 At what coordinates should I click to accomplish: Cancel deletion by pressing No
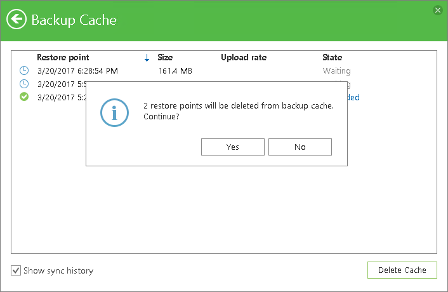click(x=300, y=147)
